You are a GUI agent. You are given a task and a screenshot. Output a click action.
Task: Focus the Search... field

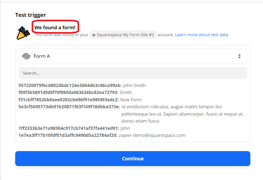tap(133, 73)
